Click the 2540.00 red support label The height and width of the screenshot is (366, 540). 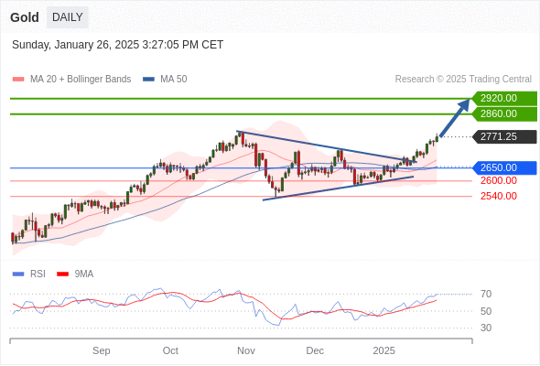click(x=499, y=196)
